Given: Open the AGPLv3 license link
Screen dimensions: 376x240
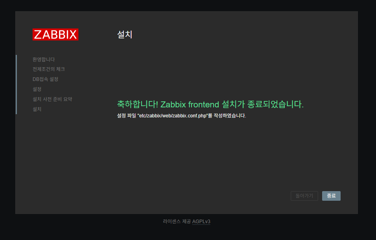Looking at the screenshot, I should coord(201,222).
